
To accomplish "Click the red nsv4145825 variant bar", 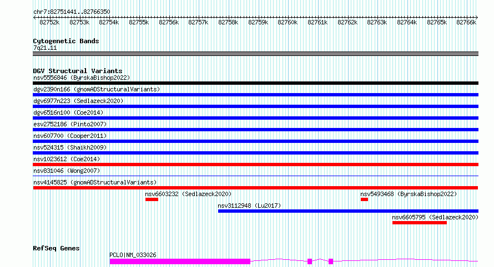I will pyautogui.click(x=255, y=188).
